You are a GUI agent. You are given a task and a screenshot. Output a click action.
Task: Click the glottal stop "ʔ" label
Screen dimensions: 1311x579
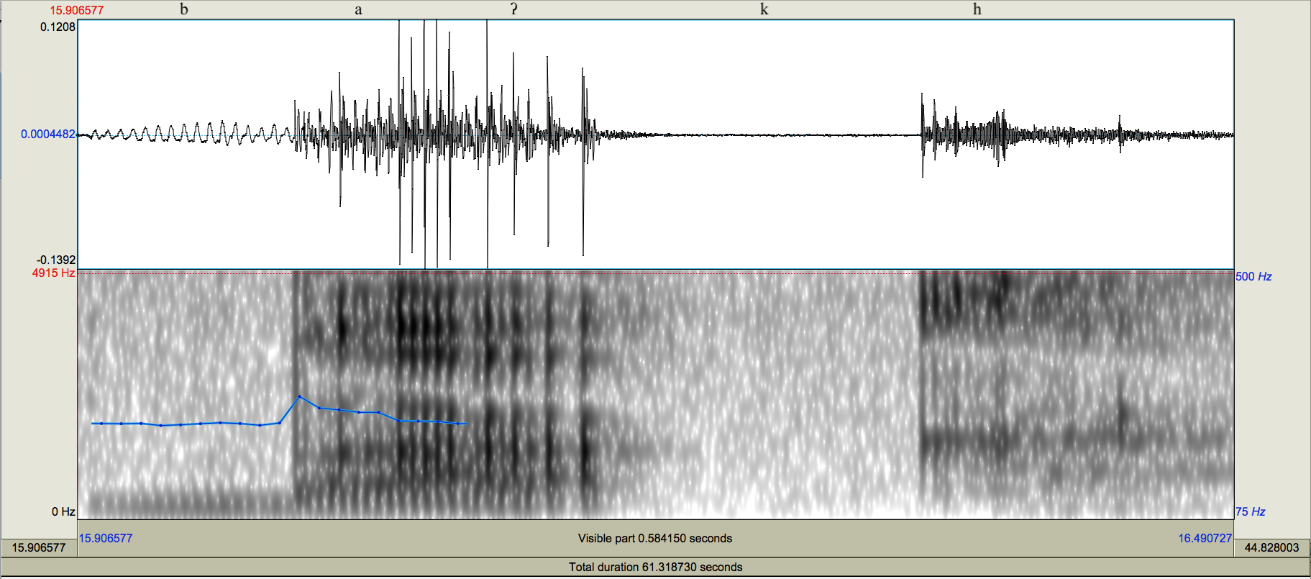click(513, 9)
